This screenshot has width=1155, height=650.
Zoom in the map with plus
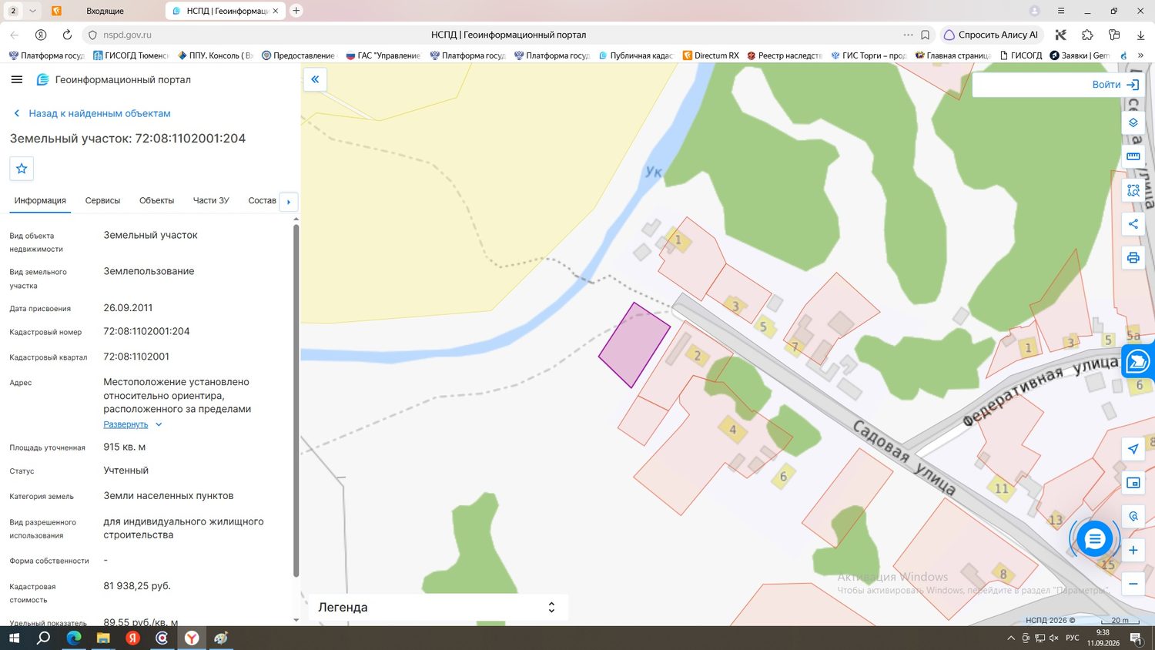pyautogui.click(x=1133, y=550)
